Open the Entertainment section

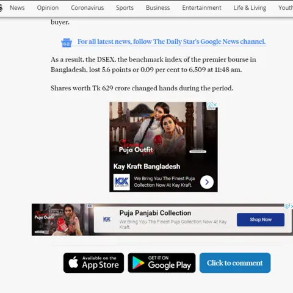[x=201, y=8]
